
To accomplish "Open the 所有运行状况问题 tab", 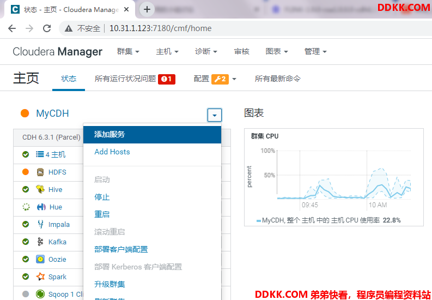I will [125, 79].
